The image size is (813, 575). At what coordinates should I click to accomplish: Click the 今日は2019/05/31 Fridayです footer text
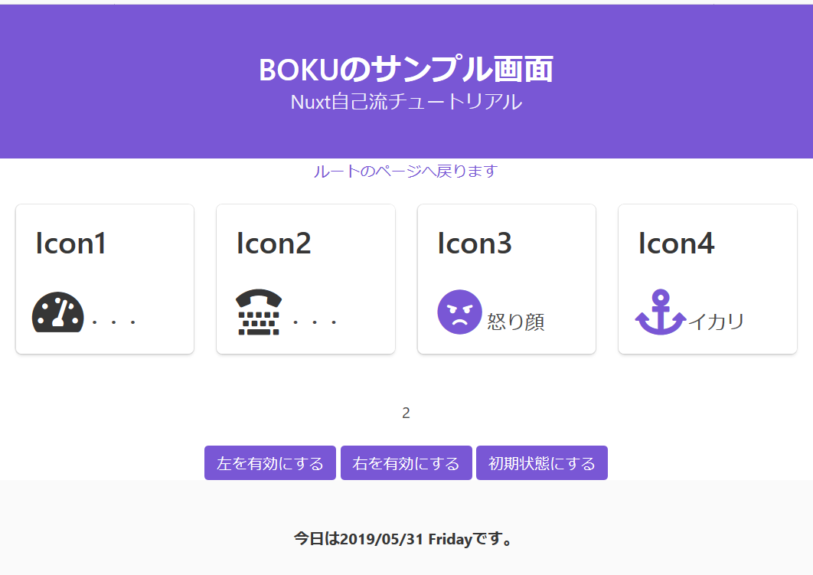pyautogui.click(x=406, y=539)
